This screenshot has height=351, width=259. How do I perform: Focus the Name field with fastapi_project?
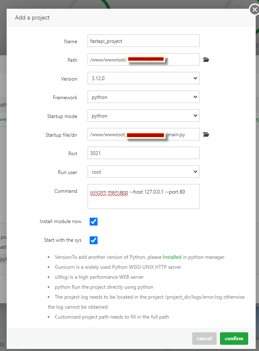(x=144, y=41)
